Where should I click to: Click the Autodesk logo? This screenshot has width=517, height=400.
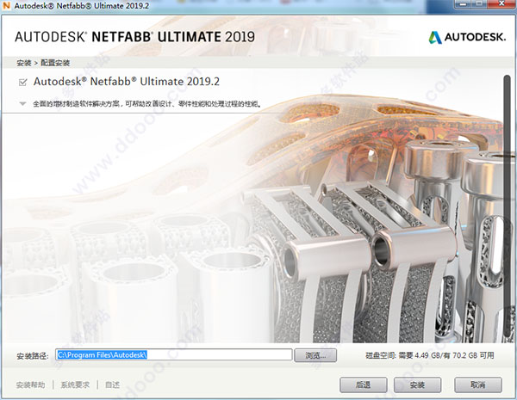pyautogui.click(x=467, y=37)
